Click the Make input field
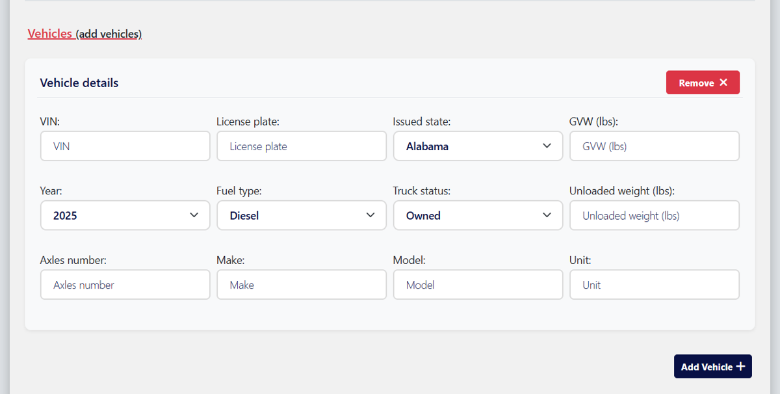Viewport: 780px width, 394px height. tap(301, 285)
